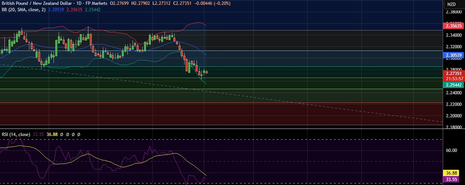
Task: Click the red 2.35635 price axis label
Action: [453, 26]
